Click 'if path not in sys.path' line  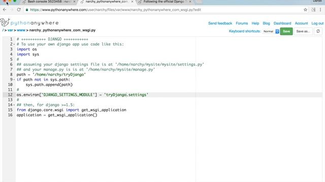[43, 80]
